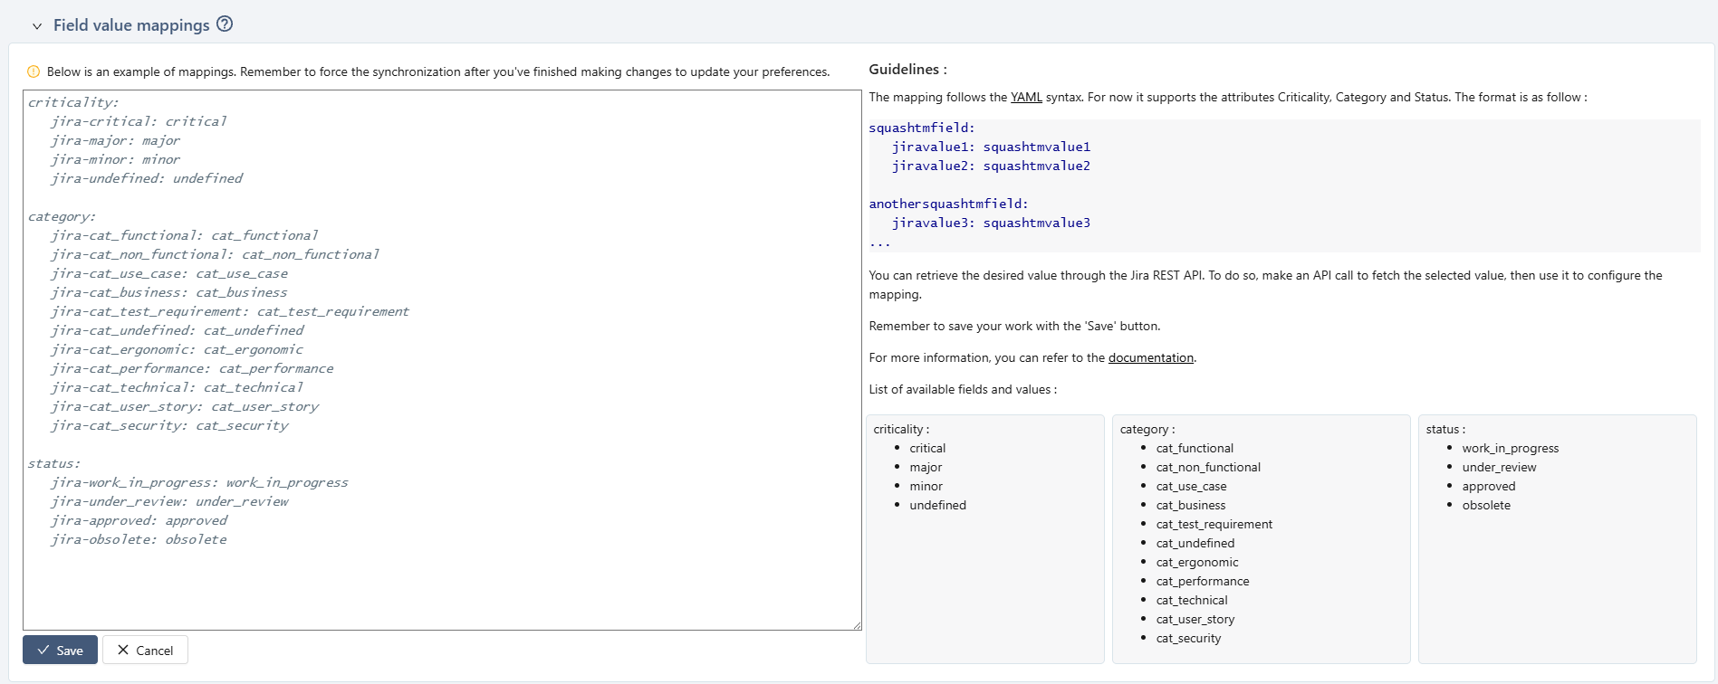The width and height of the screenshot is (1718, 684).
Task: Click 'cat_non_functional' in the category list
Action: click(1208, 467)
